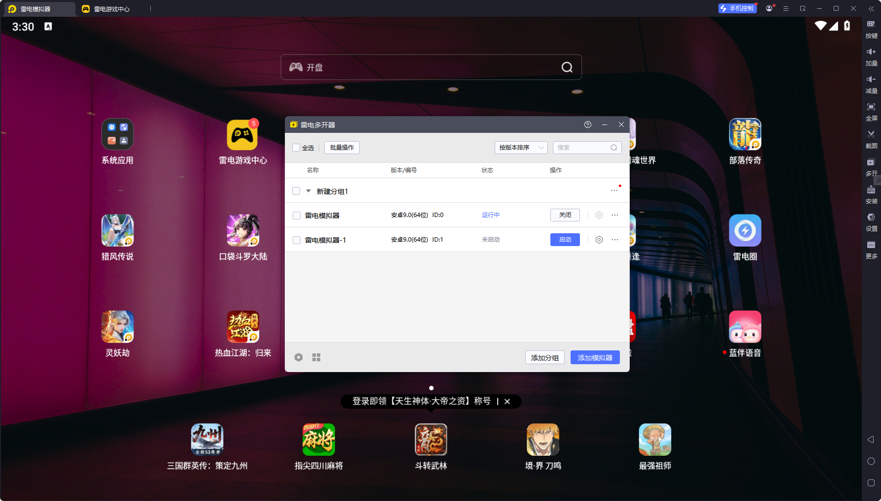
Task: Open more options for 新建分组1 group
Action: pyautogui.click(x=614, y=190)
